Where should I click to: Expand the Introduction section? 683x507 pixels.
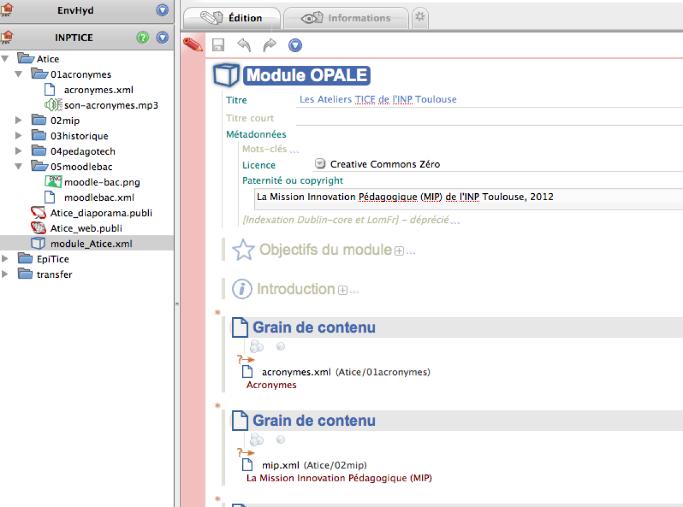pos(342,290)
